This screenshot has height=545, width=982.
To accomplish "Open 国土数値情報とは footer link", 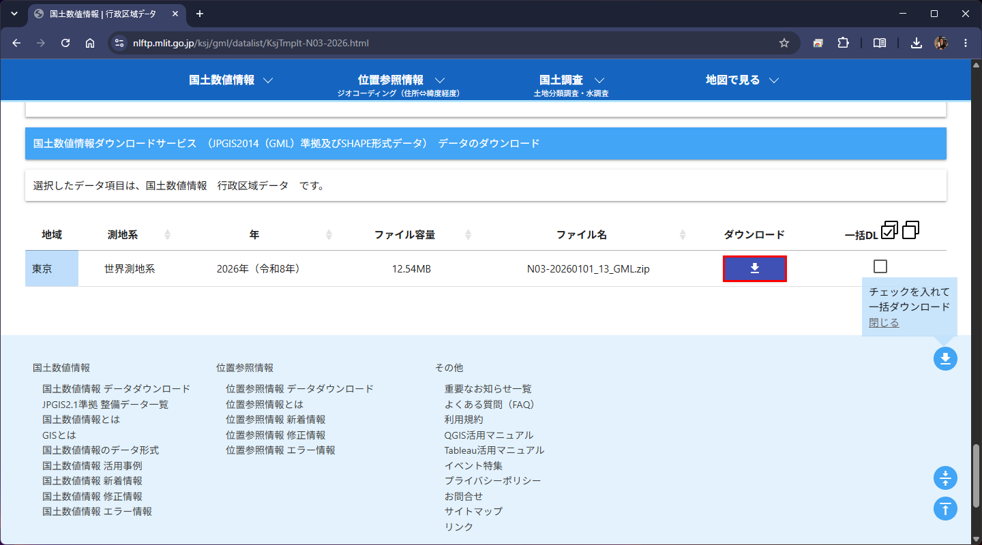I will 81,420.
